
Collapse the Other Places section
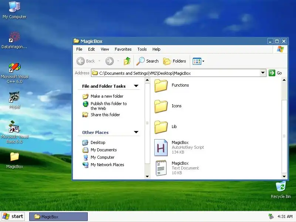tap(136, 132)
